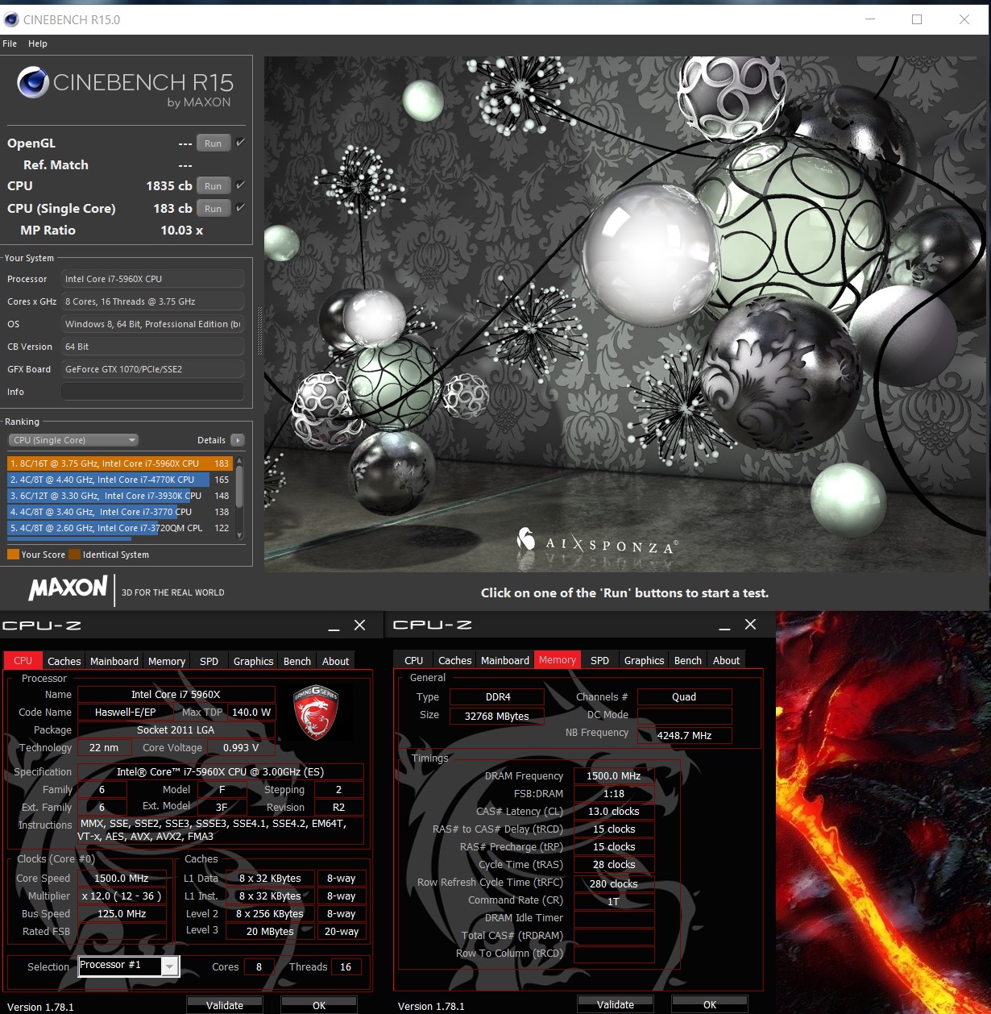The height and width of the screenshot is (1014, 991).
Task: Toggle the CPU (Single Core) test checkbox
Action: pos(240,208)
